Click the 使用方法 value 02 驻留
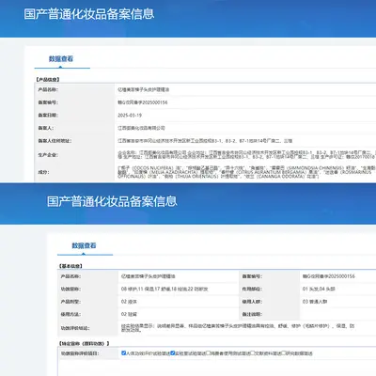 [129, 314]
